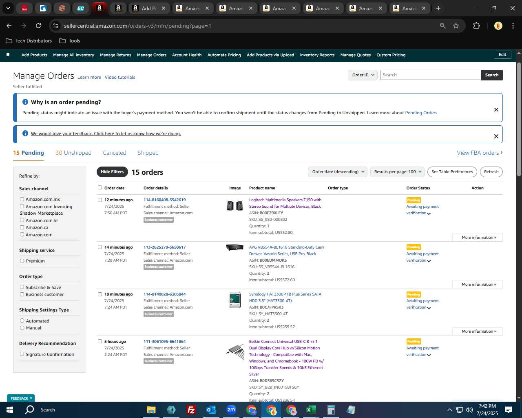The image size is (522, 418).
Task: Open the browser profile avatar
Action: click(498, 26)
